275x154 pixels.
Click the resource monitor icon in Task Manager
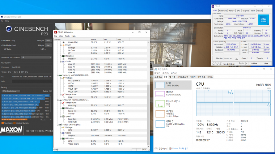pos(170,149)
